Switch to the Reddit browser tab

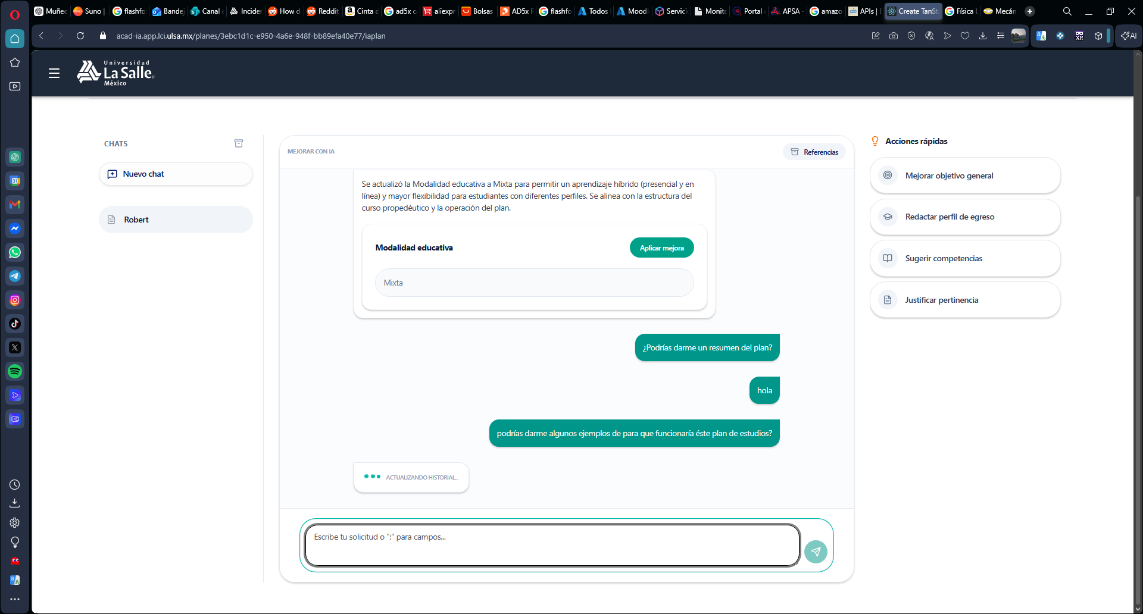[x=323, y=11]
